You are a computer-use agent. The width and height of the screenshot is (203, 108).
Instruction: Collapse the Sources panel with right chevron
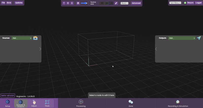tap(40, 49)
